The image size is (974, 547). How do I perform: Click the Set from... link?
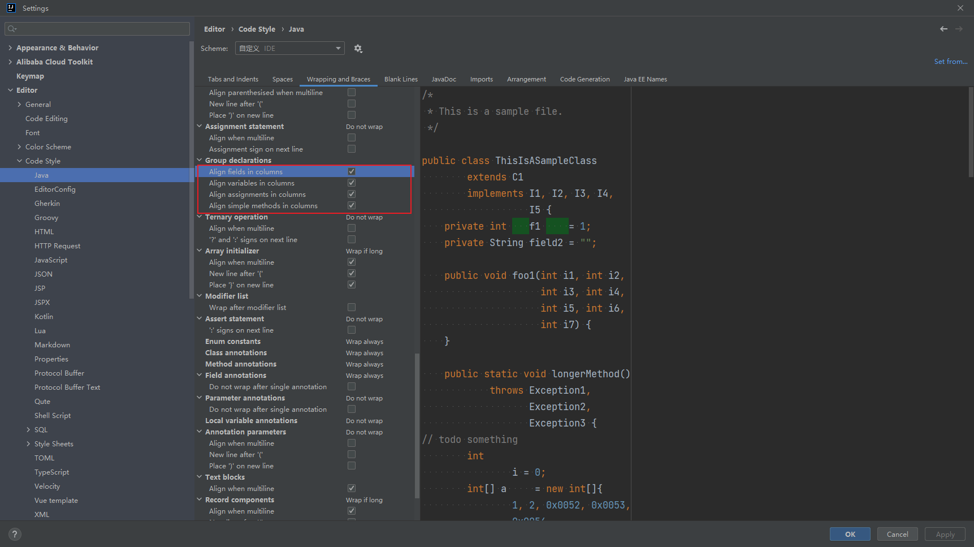pos(951,61)
